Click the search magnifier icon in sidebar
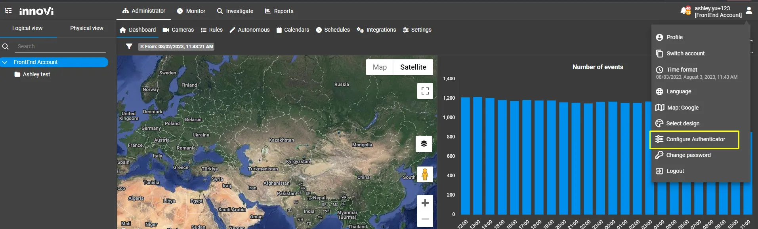Image resolution: width=758 pixels, height=229 pixels. tap(6, 46)
